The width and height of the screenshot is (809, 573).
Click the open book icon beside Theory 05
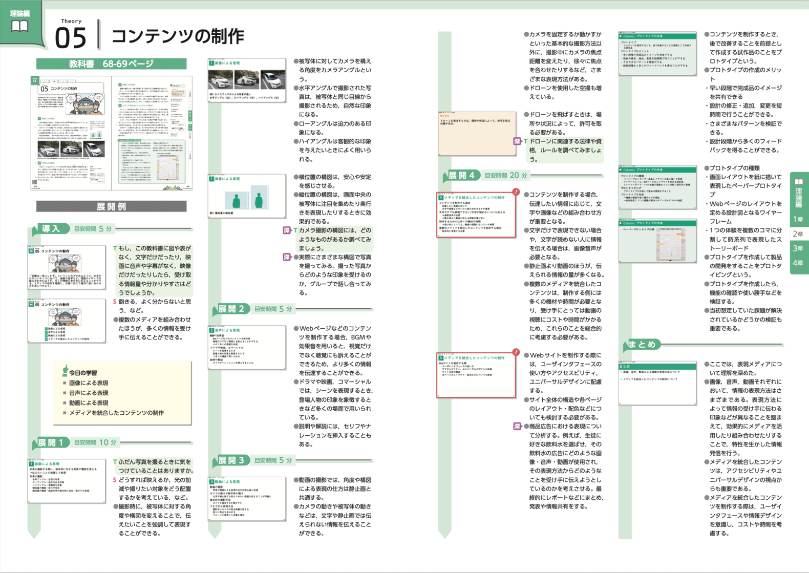tap(20, 26)
